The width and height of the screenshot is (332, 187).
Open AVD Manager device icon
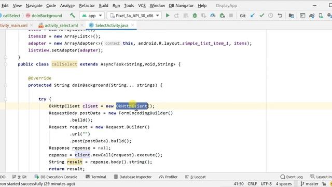(x=321, y=16)
